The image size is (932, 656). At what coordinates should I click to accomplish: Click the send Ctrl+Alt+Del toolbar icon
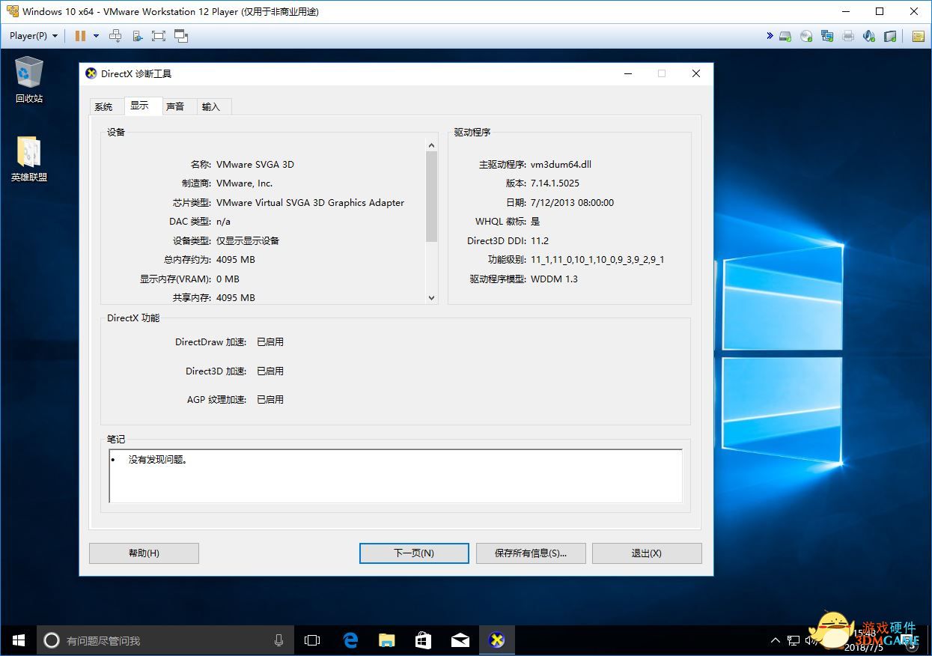click(115, 35)
